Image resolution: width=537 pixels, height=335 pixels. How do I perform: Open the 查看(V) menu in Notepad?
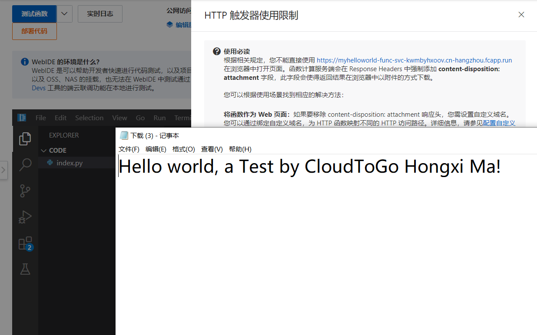(x=212, y=149)
